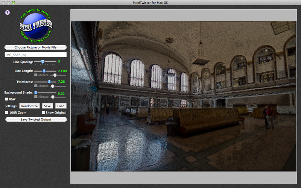This screenshot has height=188, width=301.
Task: Adjust the Line Length slider
Action: [x=44, y=71]
